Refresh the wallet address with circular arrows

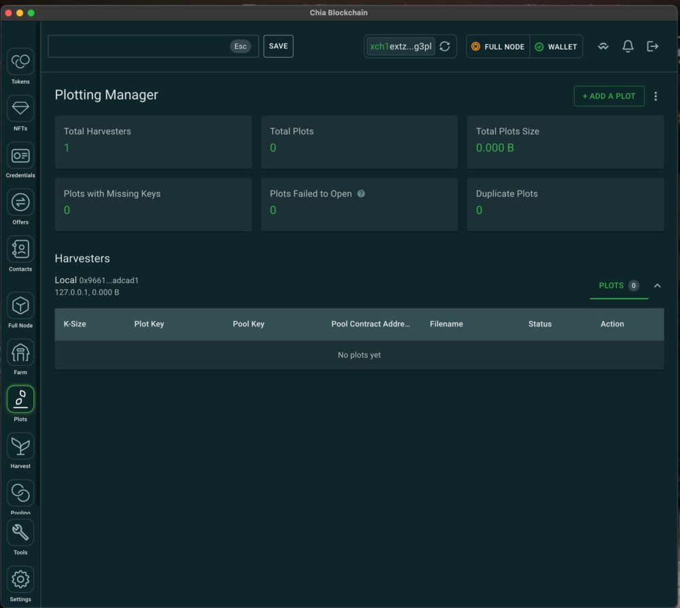point(445,46)
